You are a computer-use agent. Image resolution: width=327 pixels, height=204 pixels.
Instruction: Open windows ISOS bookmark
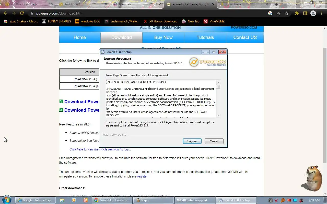coord(88,21)
